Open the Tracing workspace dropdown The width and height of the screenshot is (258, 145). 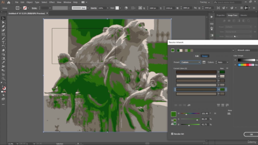tap(205, 2)
